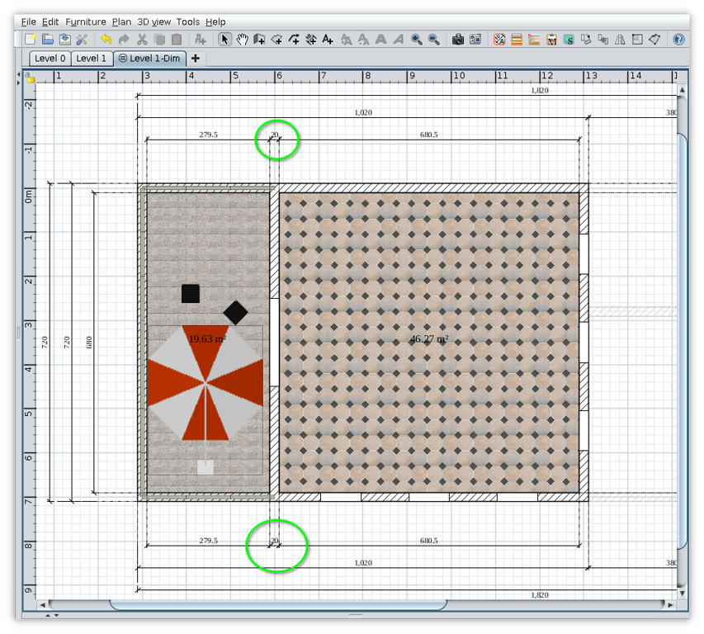Screen dimensions: 704x634
Task: Create a new home with the toolbar icon
Action: click(x=30, y=40)
